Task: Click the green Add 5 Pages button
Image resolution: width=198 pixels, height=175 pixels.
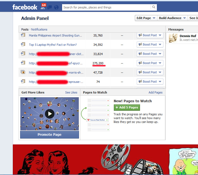Action: 127,107
